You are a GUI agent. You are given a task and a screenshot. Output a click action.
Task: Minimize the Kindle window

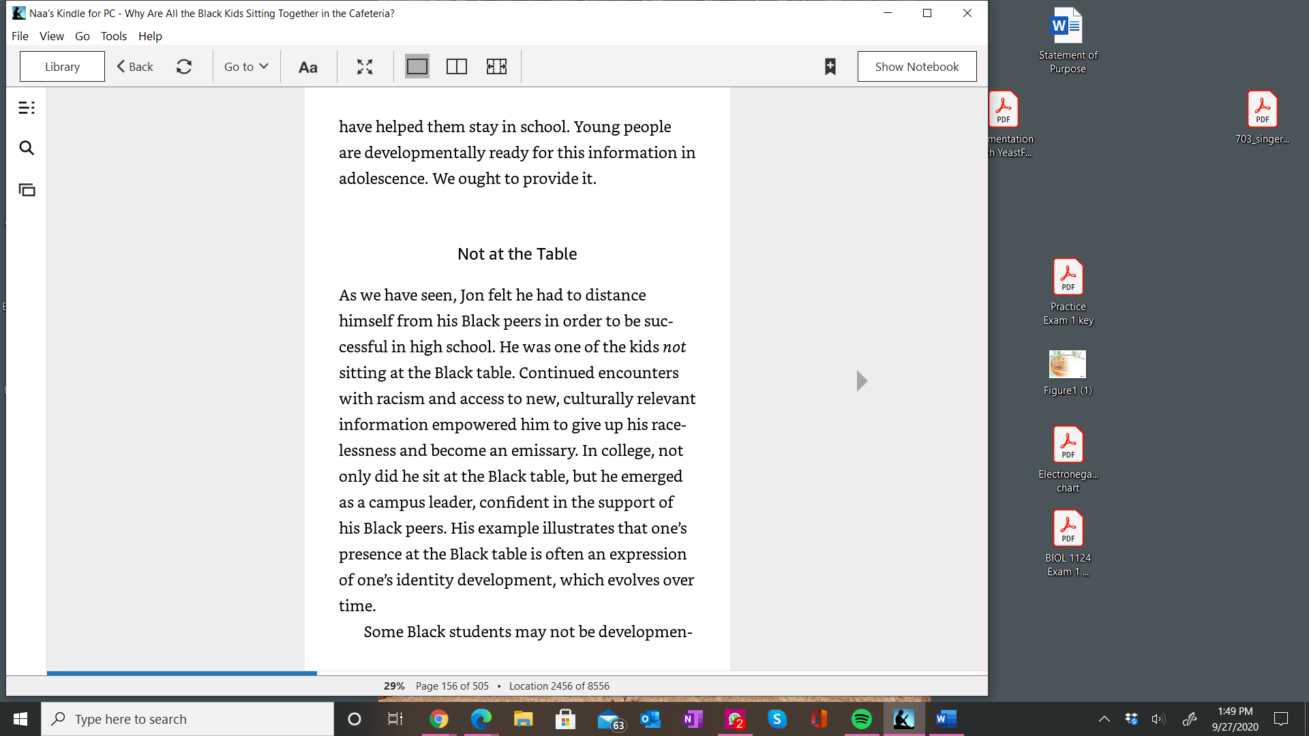(x=888, y=13)
